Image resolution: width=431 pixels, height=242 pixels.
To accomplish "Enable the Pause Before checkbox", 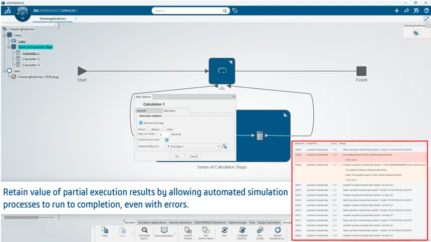I will pyautogui.click(x=149, y=129).
